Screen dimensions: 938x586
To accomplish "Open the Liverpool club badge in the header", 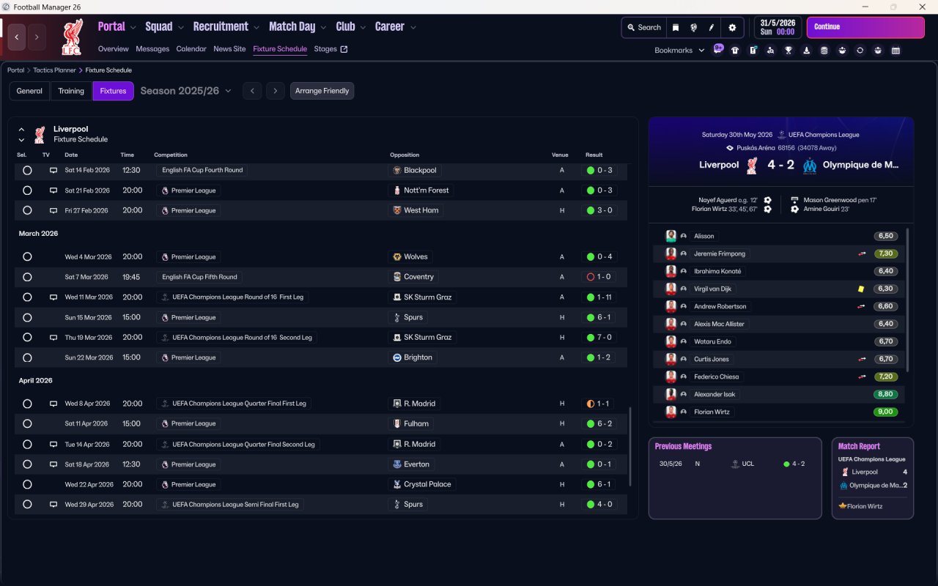I will [x=71, y=37].
